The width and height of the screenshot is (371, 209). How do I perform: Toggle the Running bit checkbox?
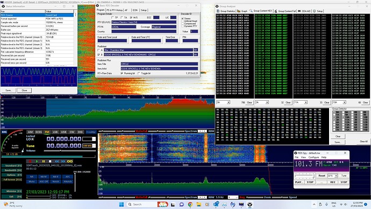pyautogui.click(x=122, y=73)
